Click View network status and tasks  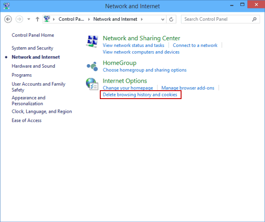click(x=133, y=46)
